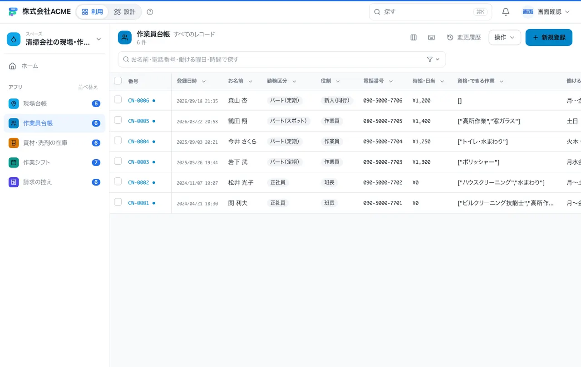This screenshot has width=581, height=367.
Task: Open the 勤務区分 column menu
Action: point(294,81)
